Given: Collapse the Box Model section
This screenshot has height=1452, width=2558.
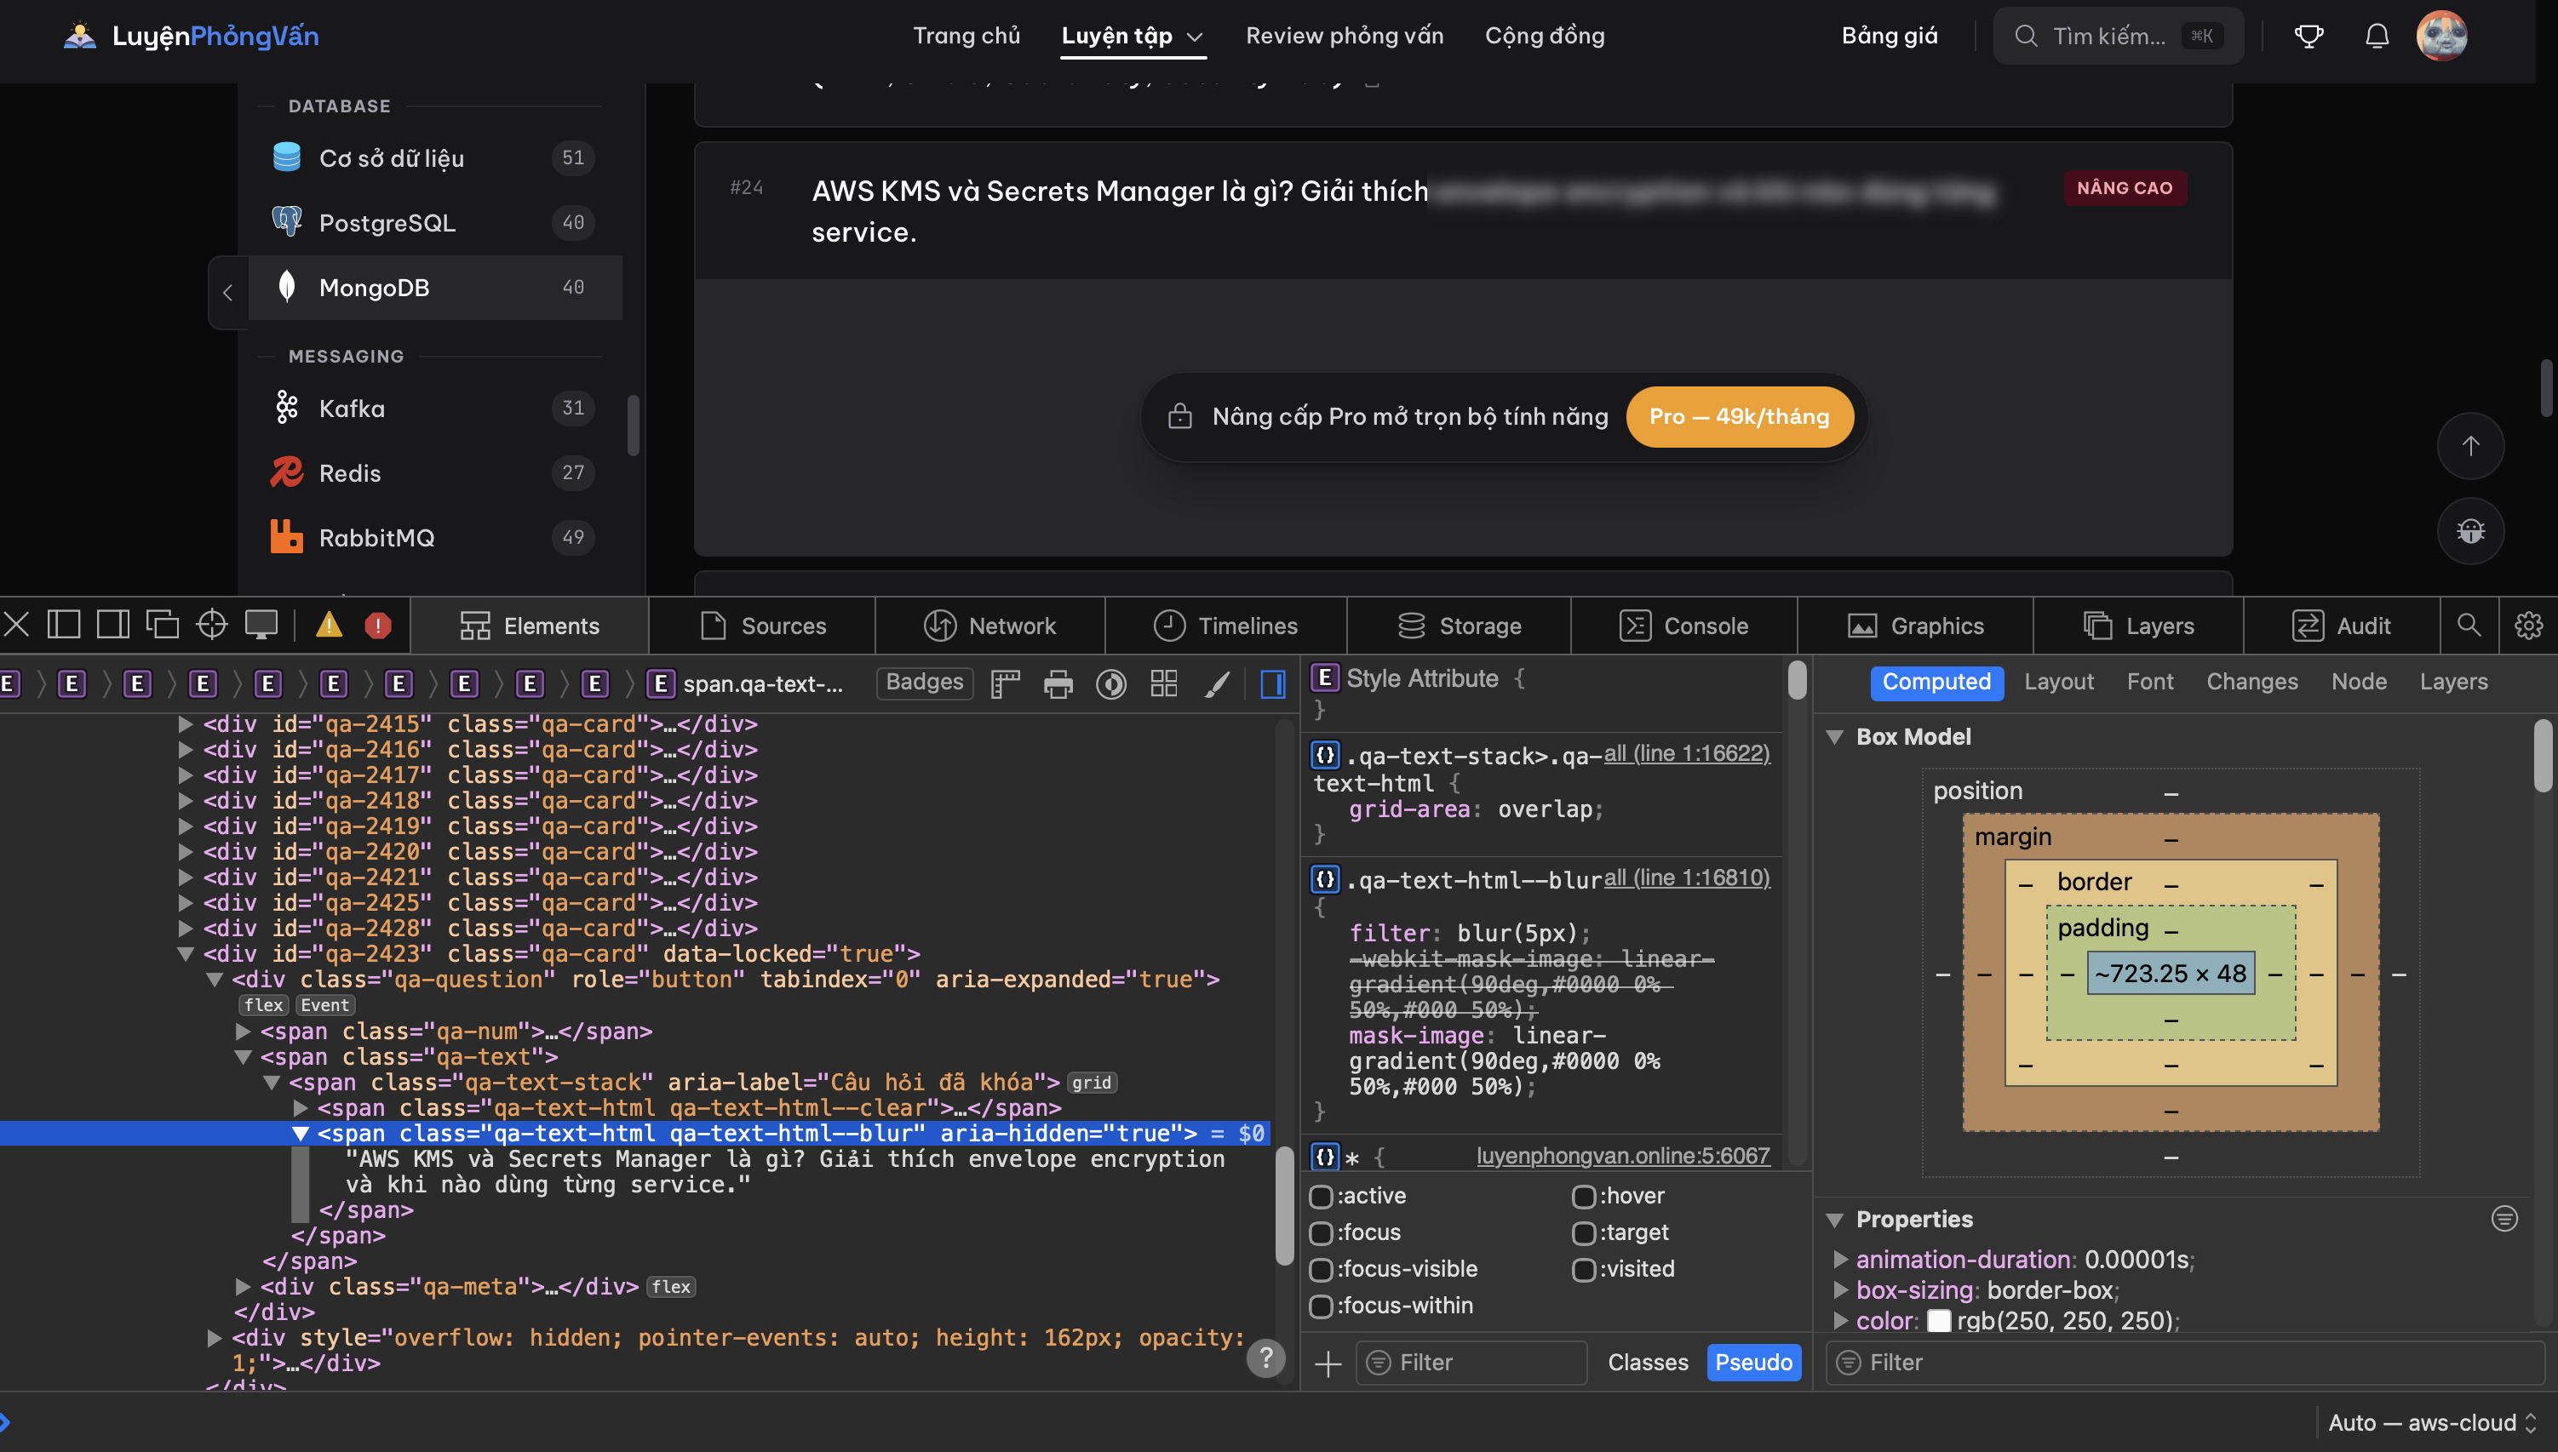Looking at the screenshot, I should tap(1835, 737).
